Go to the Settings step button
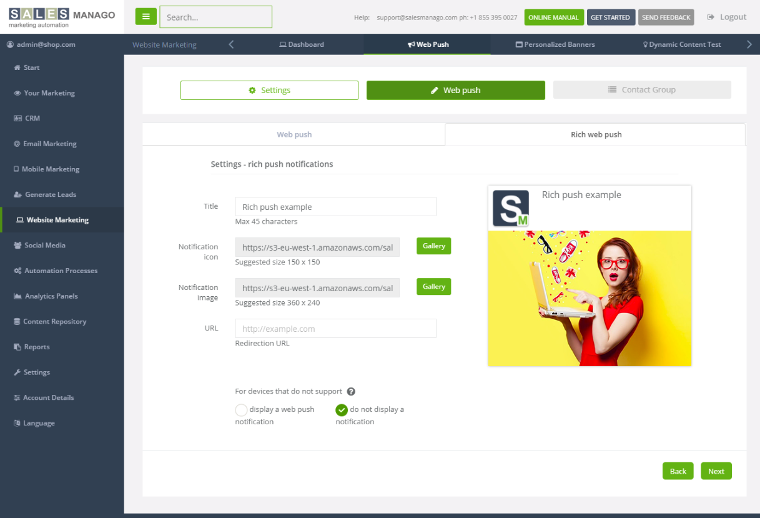 270,90
